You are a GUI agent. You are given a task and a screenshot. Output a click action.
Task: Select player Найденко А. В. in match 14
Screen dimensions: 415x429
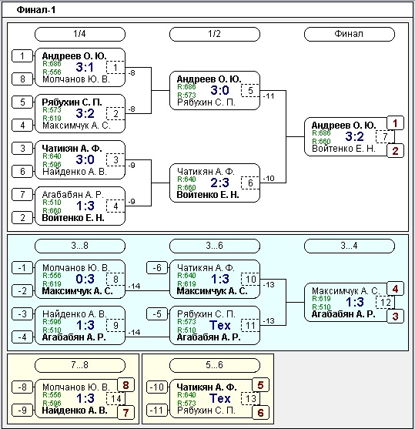pos(75,411)
